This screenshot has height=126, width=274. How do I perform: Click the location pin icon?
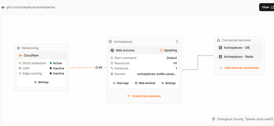pos(213,119)
